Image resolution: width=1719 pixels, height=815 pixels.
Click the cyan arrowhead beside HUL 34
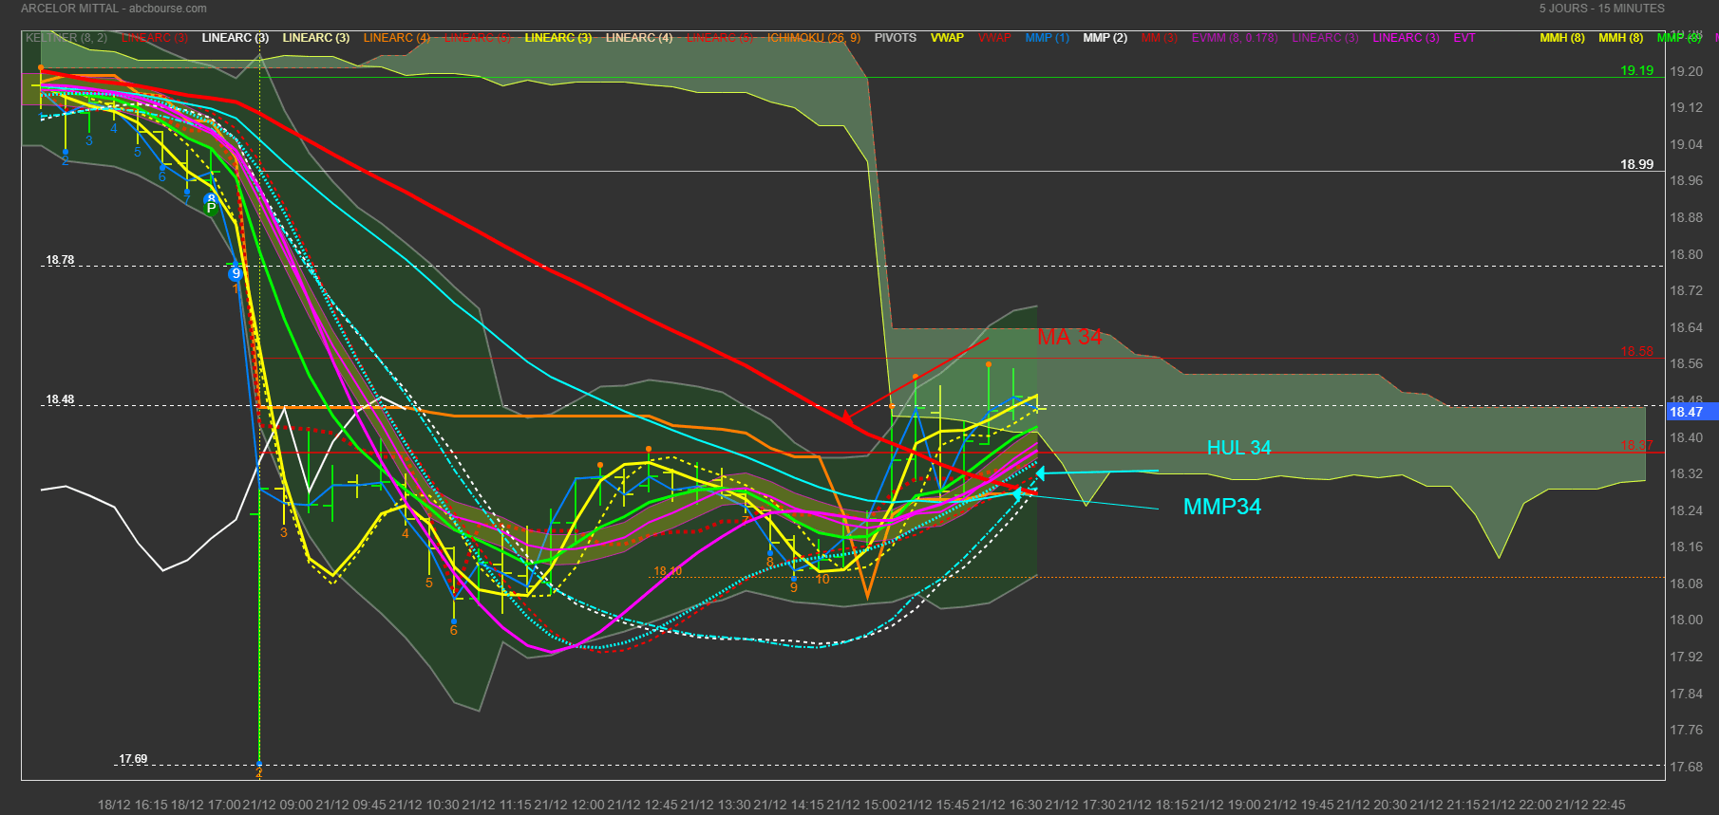1041,473
